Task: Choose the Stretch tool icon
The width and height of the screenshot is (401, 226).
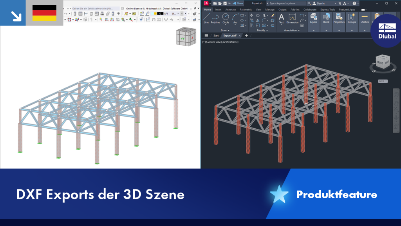Action: click(x=252, y=26)
